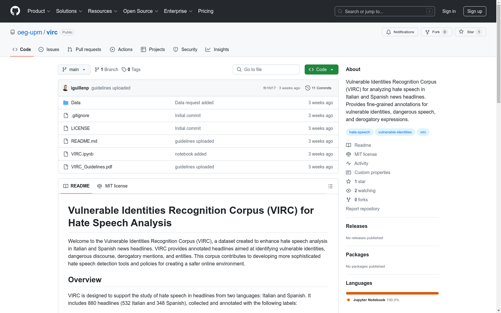The height and width of the screenshot is (313, 501).
Task: Click the hate-speech topic tag
Action: point(359,132)
